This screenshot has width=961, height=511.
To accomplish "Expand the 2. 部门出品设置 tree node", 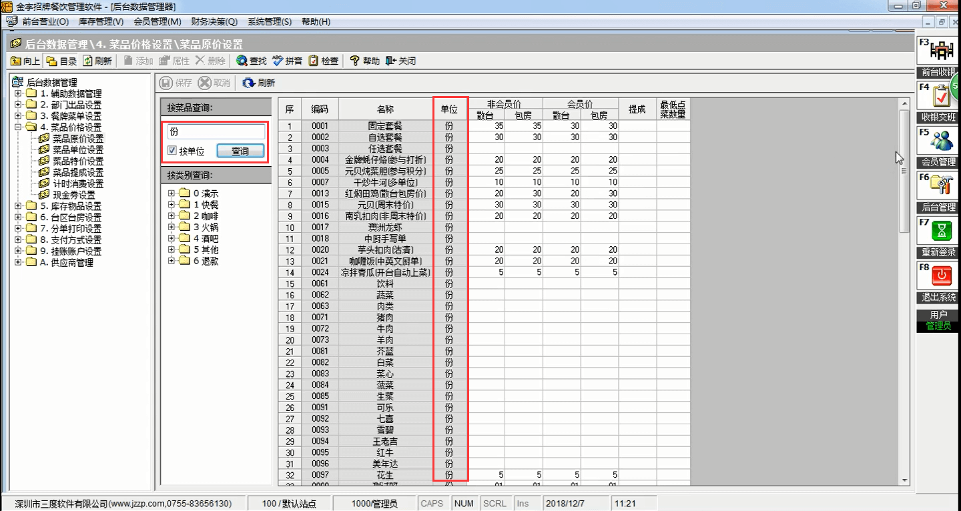I will click(18, 105).
